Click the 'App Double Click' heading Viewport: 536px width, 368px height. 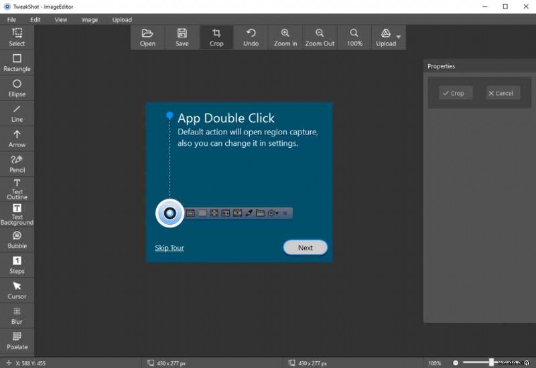pyautogui.click(x=226, y=118)
